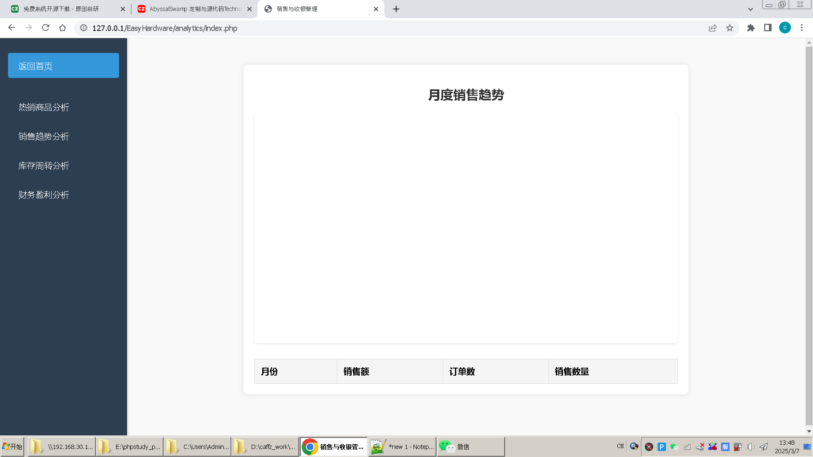
Task: Click the 月份 column header
Action: (296, 371)
